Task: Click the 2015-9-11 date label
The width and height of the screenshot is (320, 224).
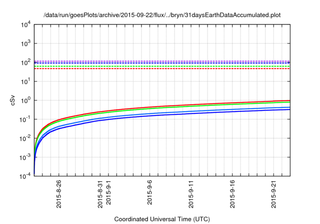Action: [x=191, y=194]
